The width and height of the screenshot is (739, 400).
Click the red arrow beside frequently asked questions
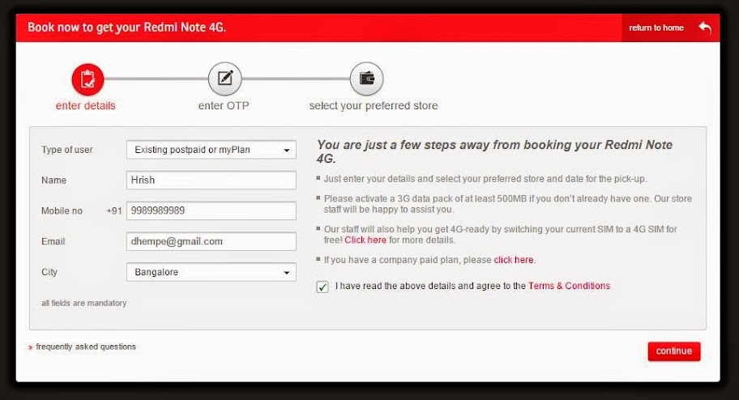point(30,347)
